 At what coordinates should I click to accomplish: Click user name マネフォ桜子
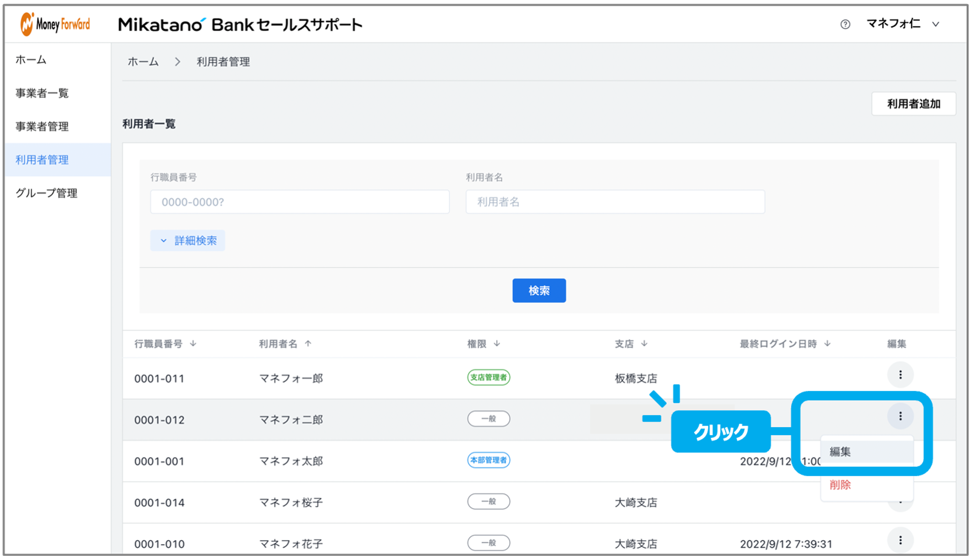tap(291, 503)
